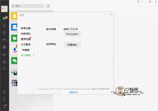Pin the main WeChat window on top

tap(138, 2)
